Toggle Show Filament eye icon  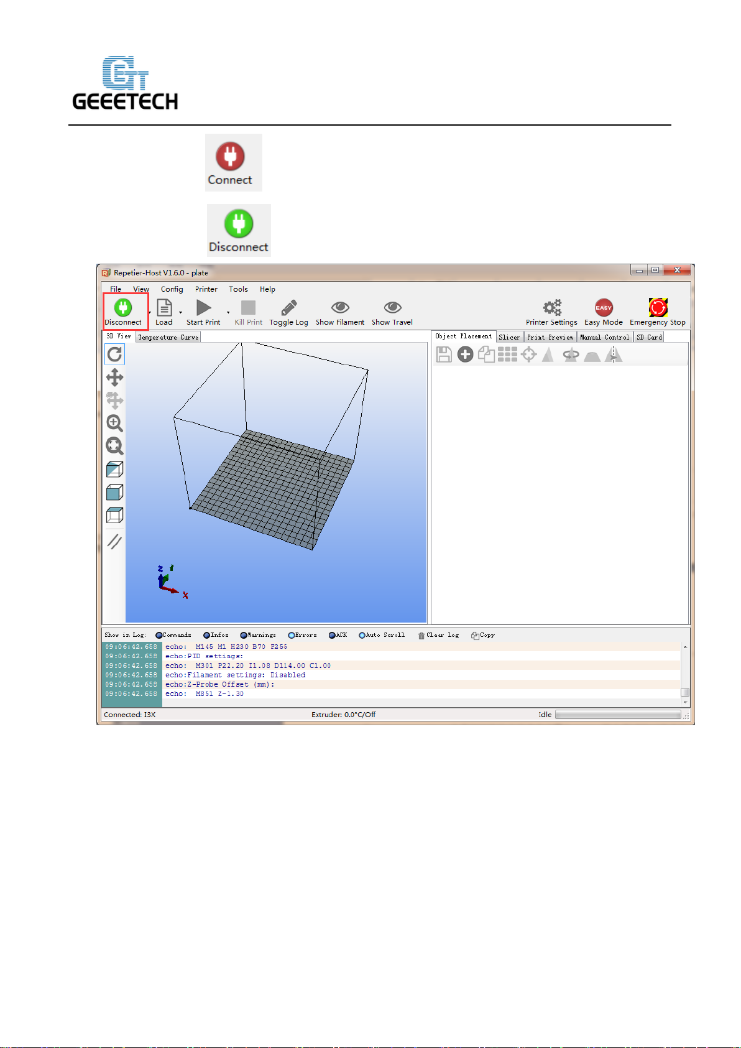point(340,308)
